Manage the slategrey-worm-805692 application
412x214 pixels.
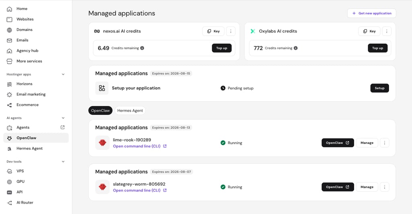367,187
